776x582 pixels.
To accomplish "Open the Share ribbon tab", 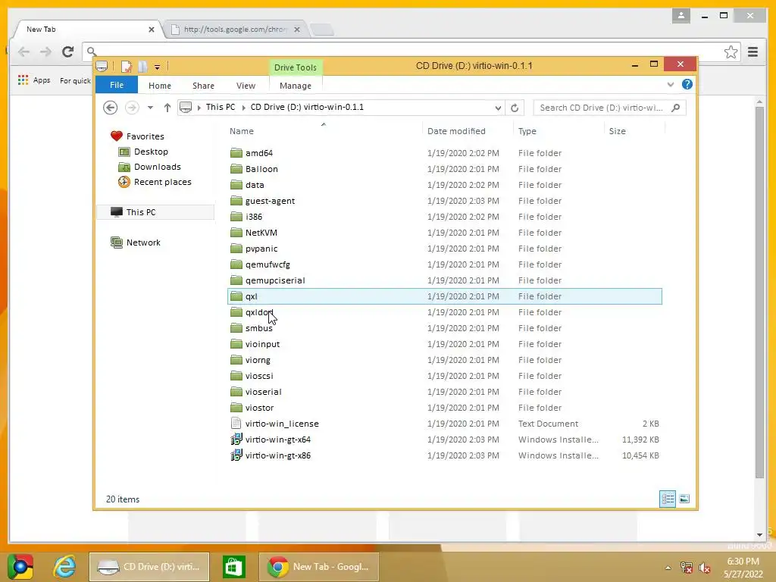I will pos(203,86).
